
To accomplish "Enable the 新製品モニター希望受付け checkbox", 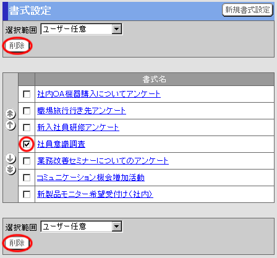I will [x=27, y=194].
